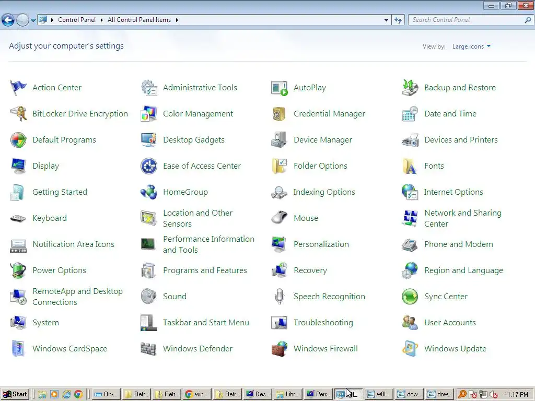Open the Troubleshooting link
Image resolution: width=535 pixels, height=401 pixels.
pyautogui.click(x=323, y=323)
